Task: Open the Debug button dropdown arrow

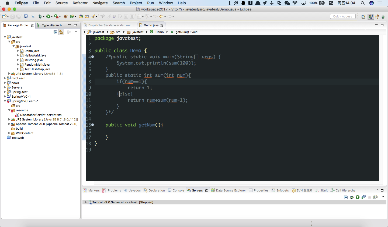Action: tap(44, 17)
